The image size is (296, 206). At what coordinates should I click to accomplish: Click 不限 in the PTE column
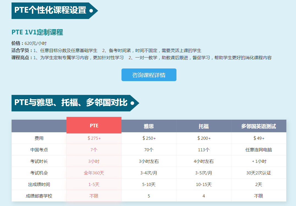coord(94,196)
